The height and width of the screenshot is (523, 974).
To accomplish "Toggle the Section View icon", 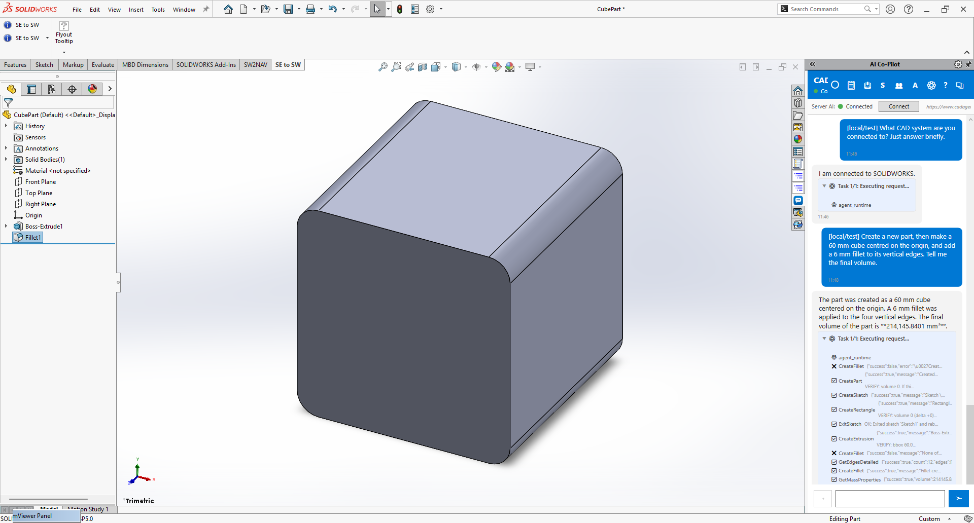I will (x=423, y=67).
